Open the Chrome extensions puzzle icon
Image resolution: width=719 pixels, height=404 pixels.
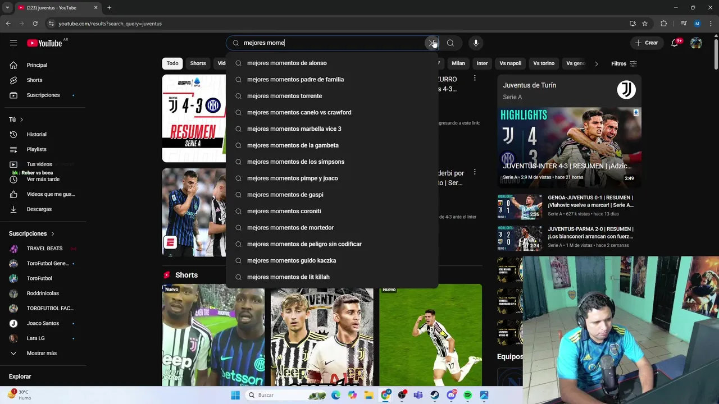point(664,24)
